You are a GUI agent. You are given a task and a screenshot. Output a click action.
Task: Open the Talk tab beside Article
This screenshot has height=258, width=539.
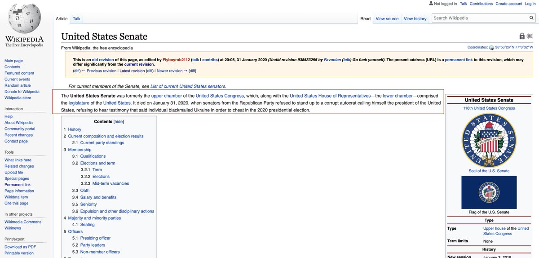[x=76, y=18]
